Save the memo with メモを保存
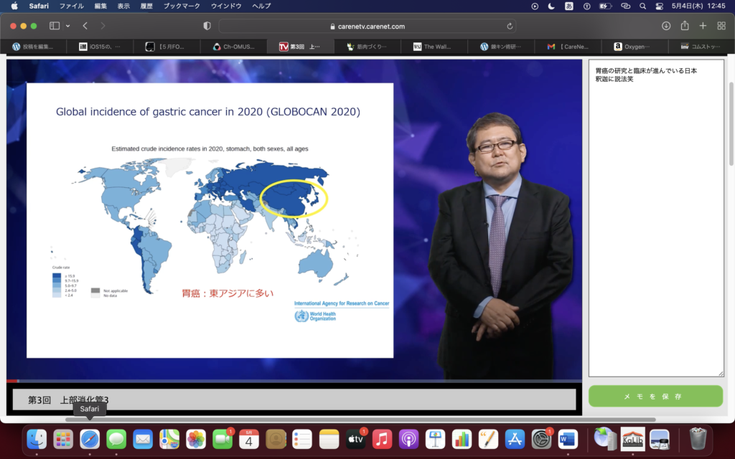This screenshot has height=459, width=735. pyautogui.click(x=655, y=397)
